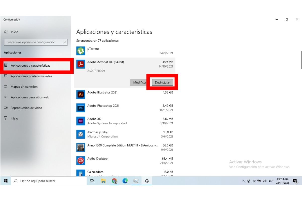Open Reproducción de video section
Image resolution: width=302 pixels, height=201 pixels.
coord(35,108)
